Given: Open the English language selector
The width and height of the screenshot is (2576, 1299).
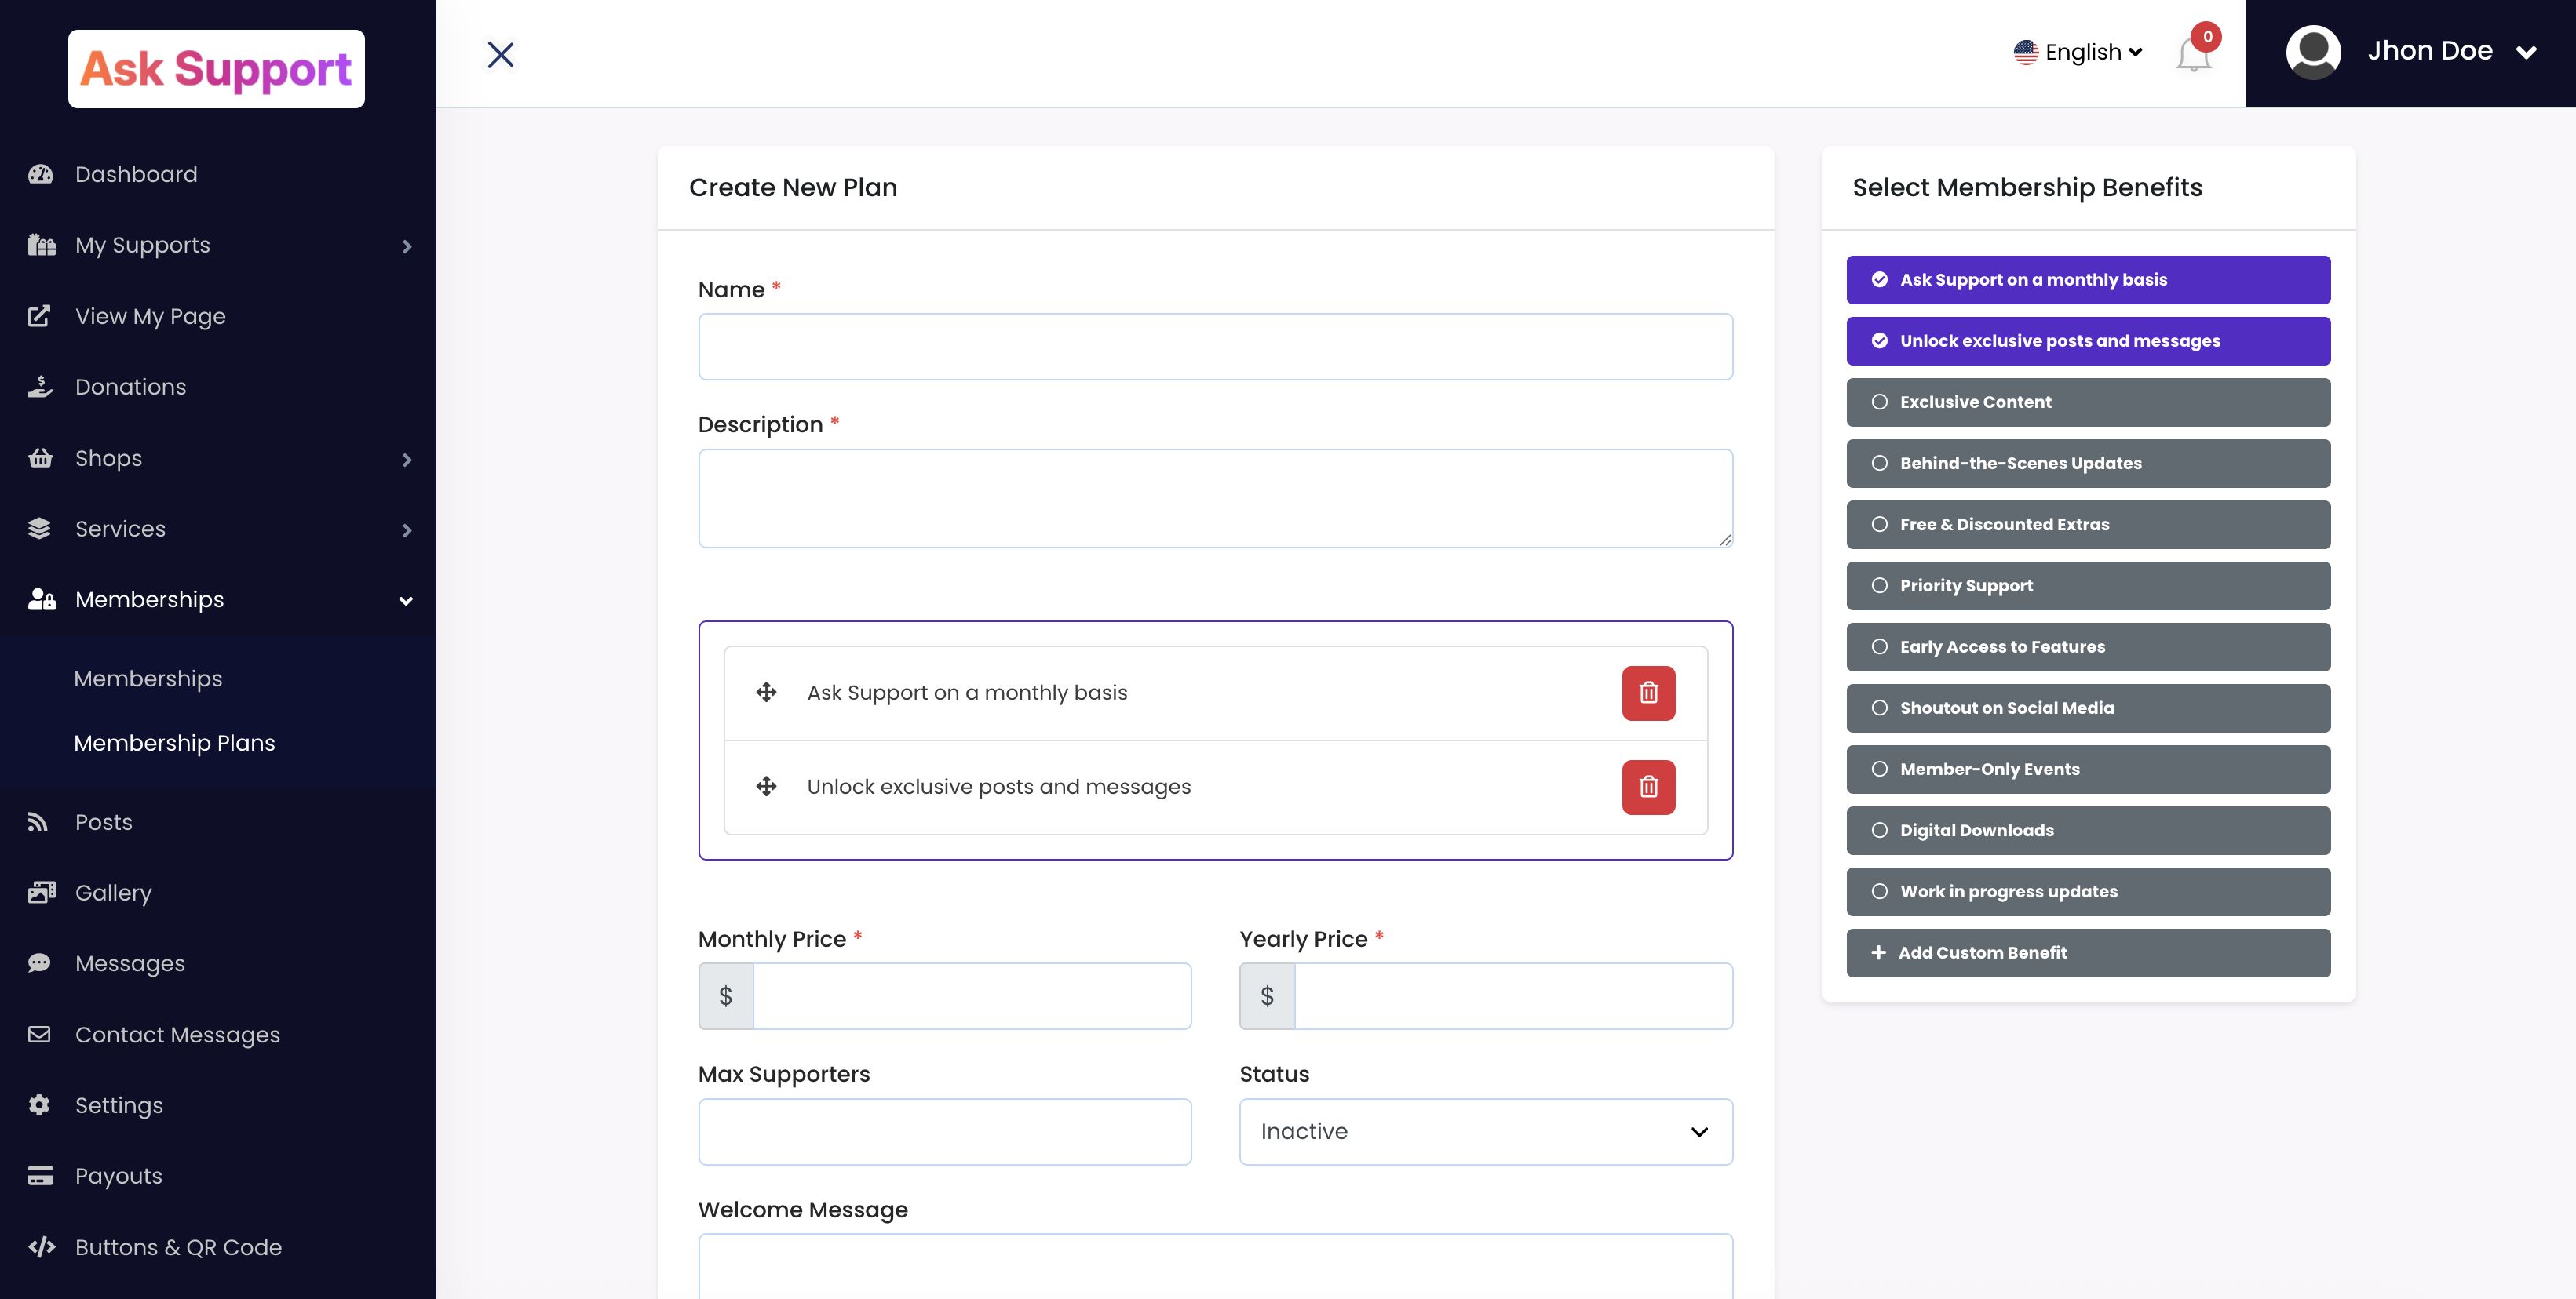Looking at the screenshot, I should (2078, 52).
